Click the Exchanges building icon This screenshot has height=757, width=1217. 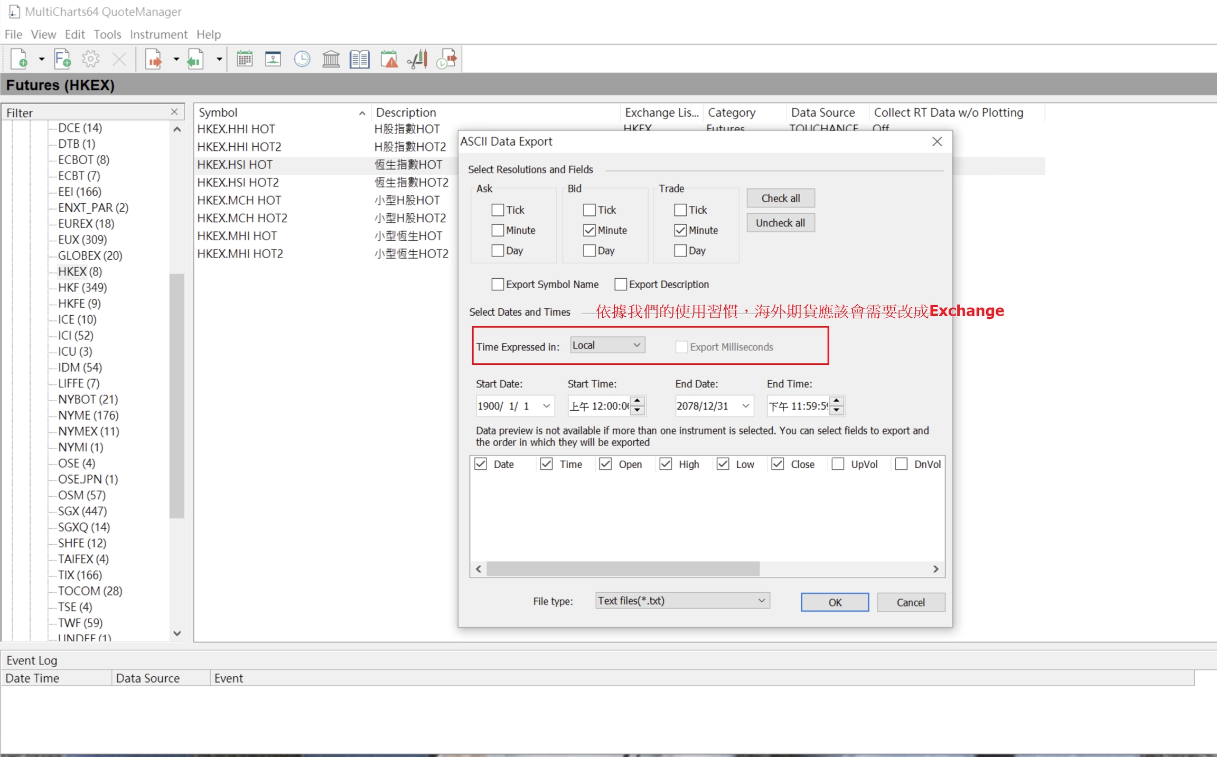point(331,59)
